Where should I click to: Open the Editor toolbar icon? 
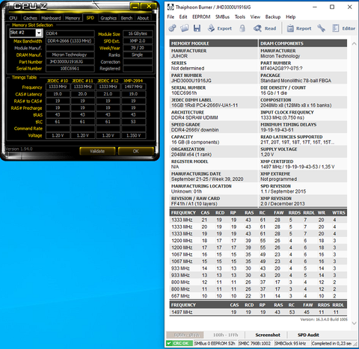pos(336,28)
